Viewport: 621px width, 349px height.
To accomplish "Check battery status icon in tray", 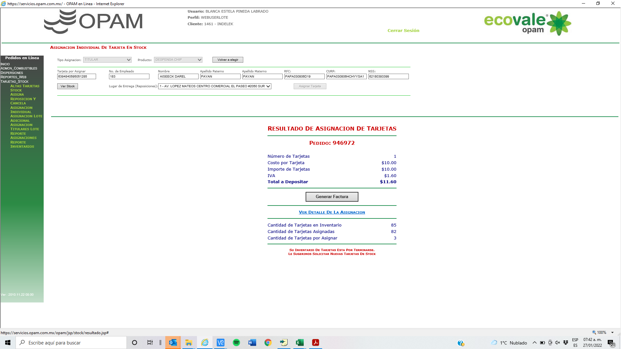I will click(542, 343).
